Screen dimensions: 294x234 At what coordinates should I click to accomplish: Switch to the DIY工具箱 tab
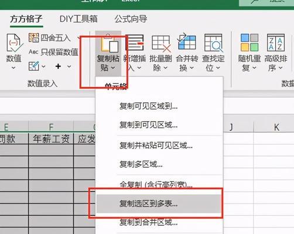click(x=78, y=19)
